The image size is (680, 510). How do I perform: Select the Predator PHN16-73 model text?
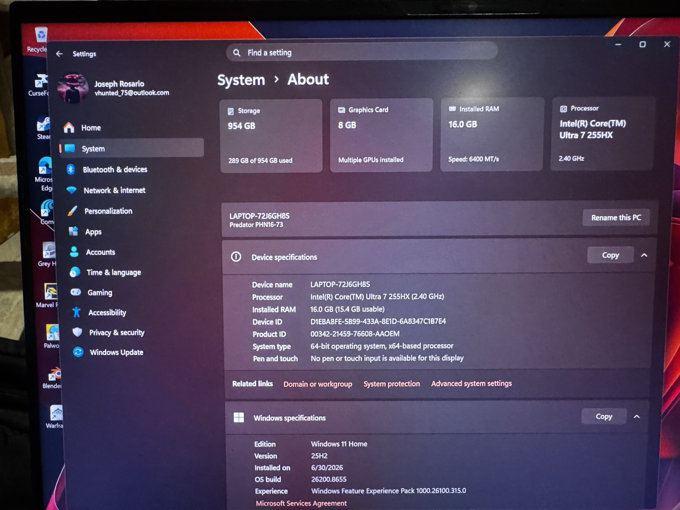[256, 225]
